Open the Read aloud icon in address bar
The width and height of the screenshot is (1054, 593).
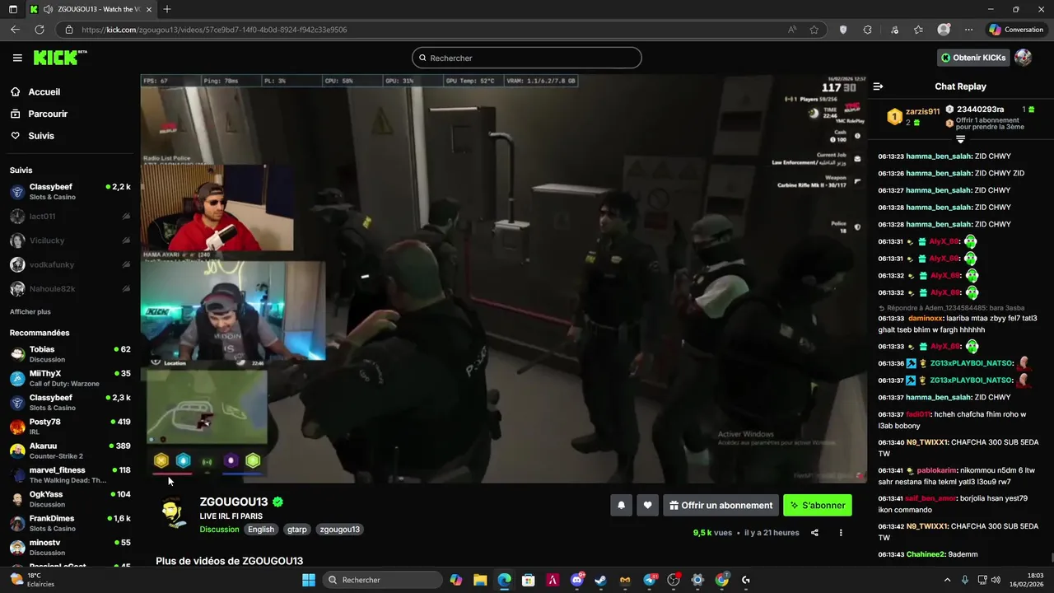click(x=791, y=30)
